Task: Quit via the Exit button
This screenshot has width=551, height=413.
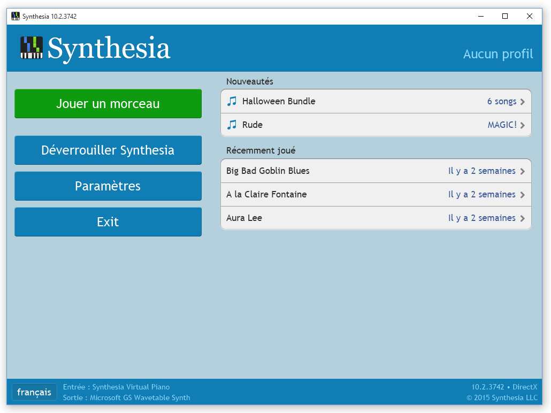Action: pos(108,222)
